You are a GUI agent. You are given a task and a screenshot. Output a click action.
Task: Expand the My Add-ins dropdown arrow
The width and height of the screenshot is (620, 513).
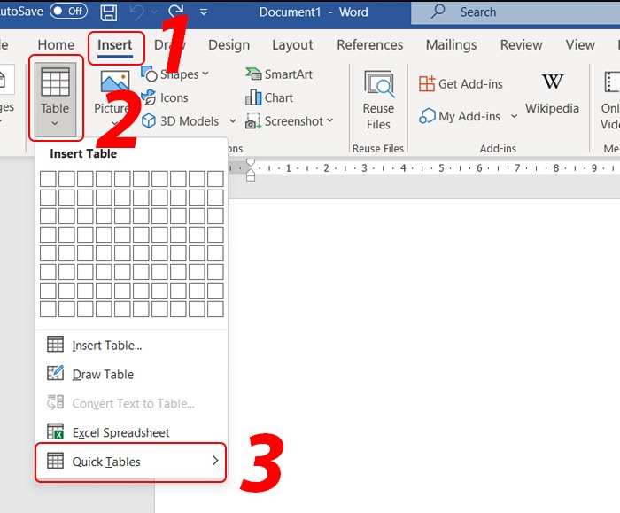[x=514, y=116]
